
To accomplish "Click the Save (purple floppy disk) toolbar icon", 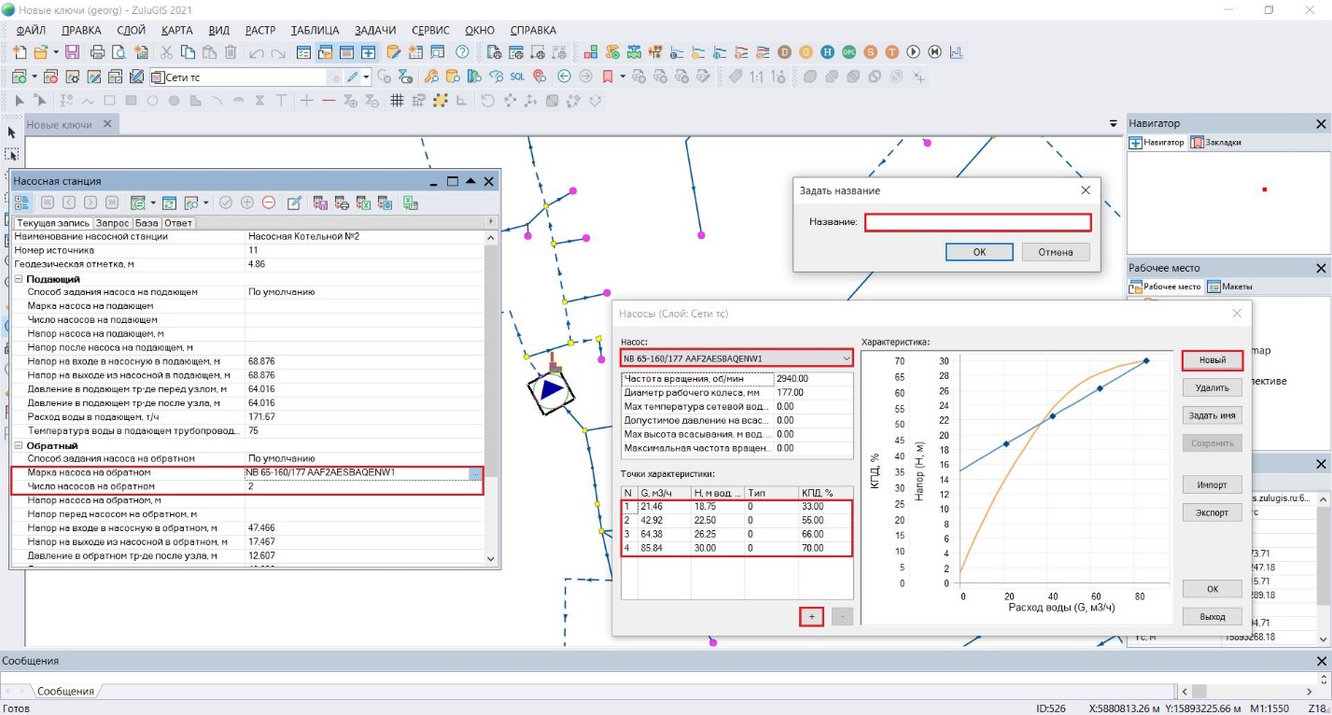I will coord(73,52).
